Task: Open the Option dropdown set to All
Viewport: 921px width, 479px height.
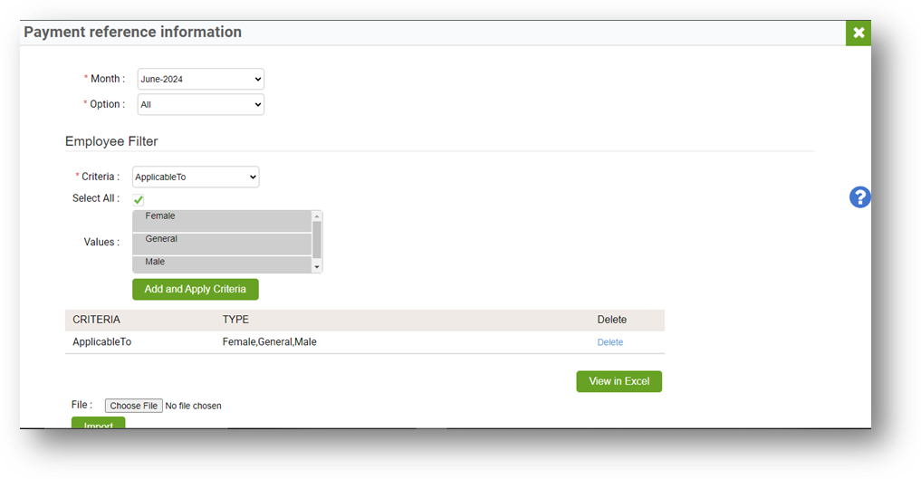Action: (x=200, y=104)
